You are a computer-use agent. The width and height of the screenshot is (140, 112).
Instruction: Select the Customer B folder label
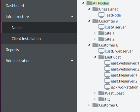click(109, 45)
